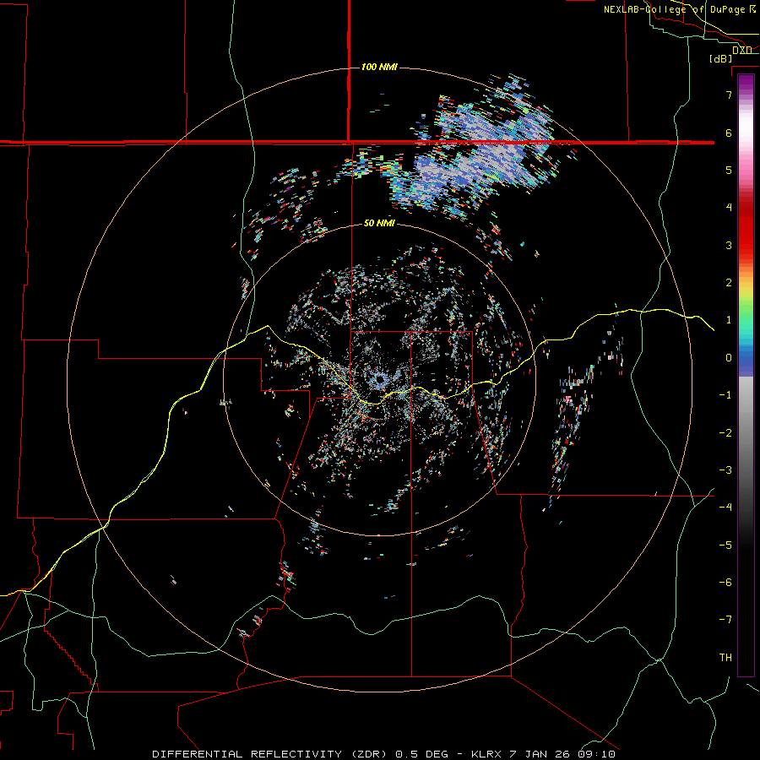This screenshot has width=760, height=760.
Task: Click the 6 value on color scale
Action: [x=729, y=133]
